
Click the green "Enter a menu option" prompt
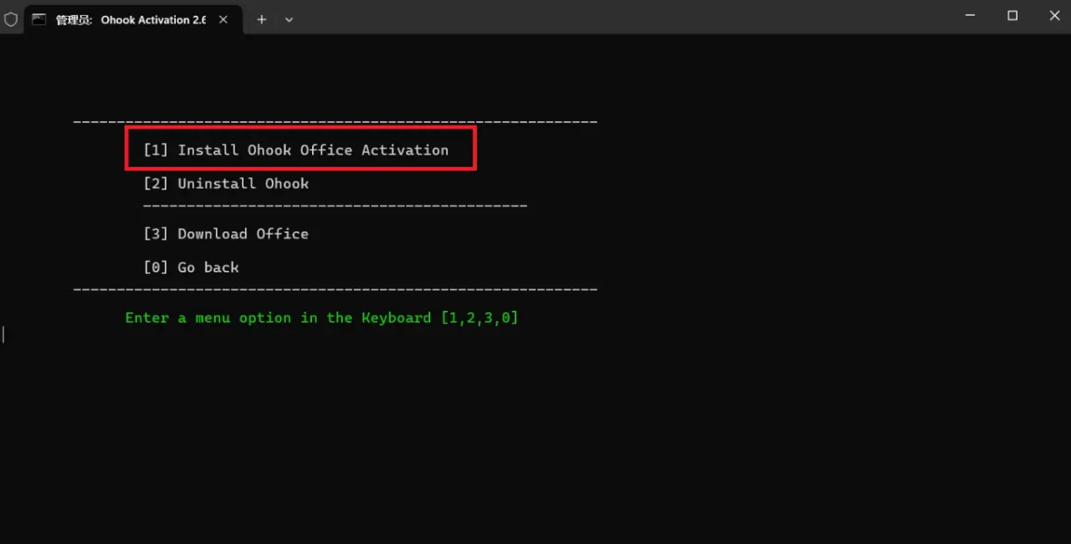pos(322,318)
